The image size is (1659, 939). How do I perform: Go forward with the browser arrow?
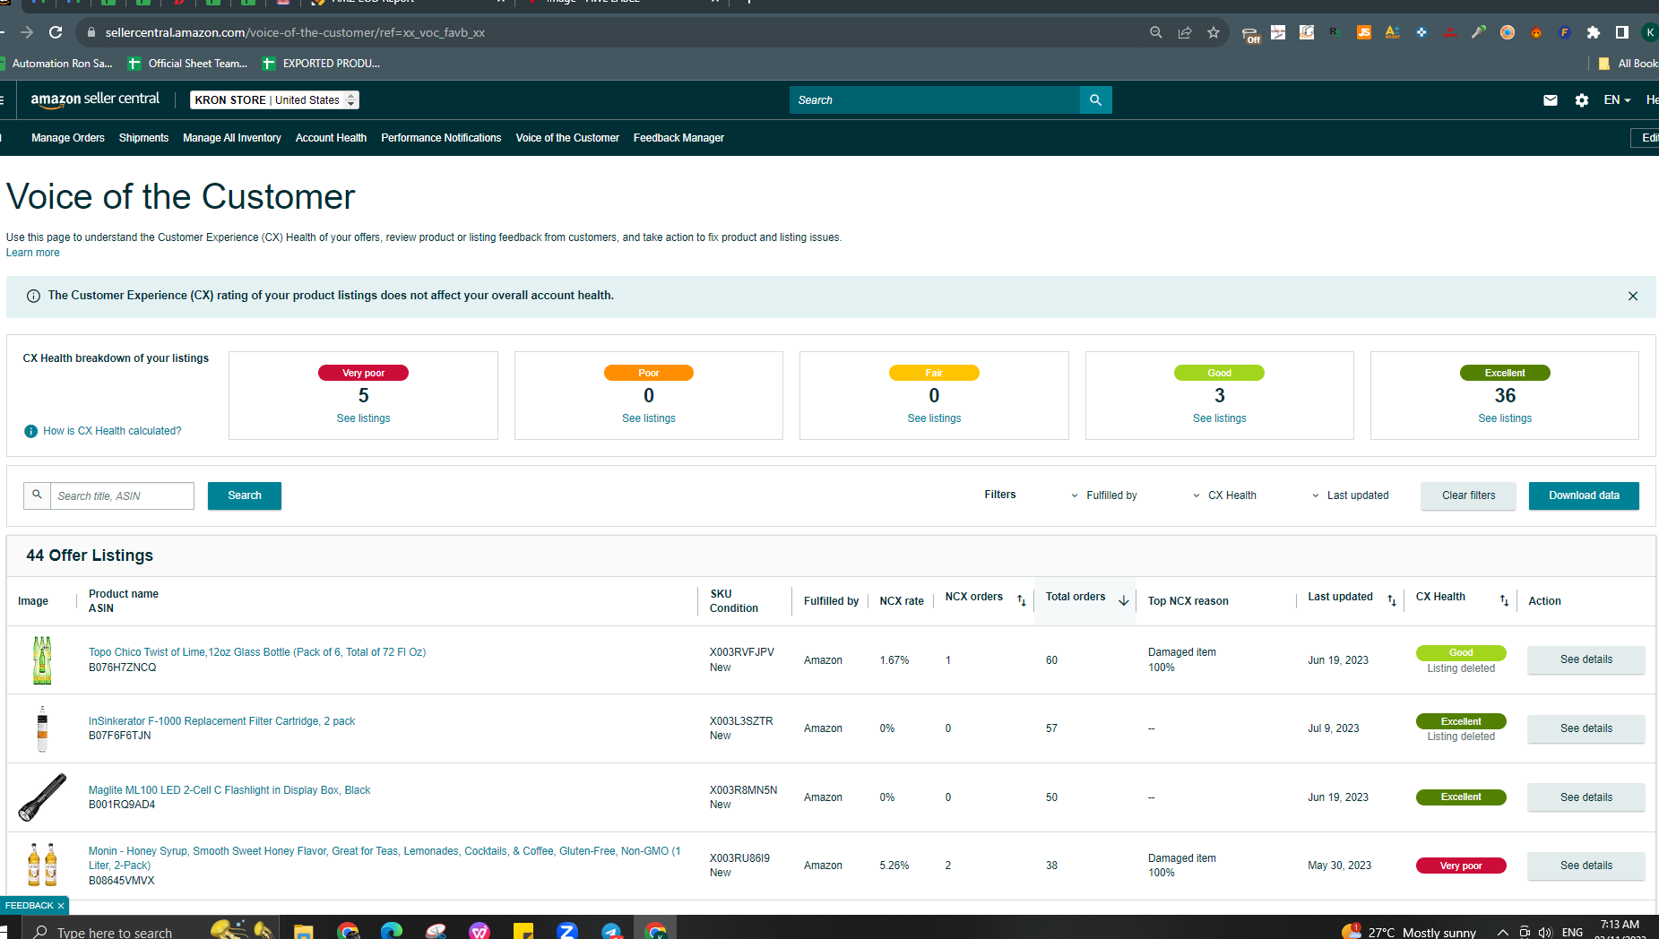tap(27, 32)
